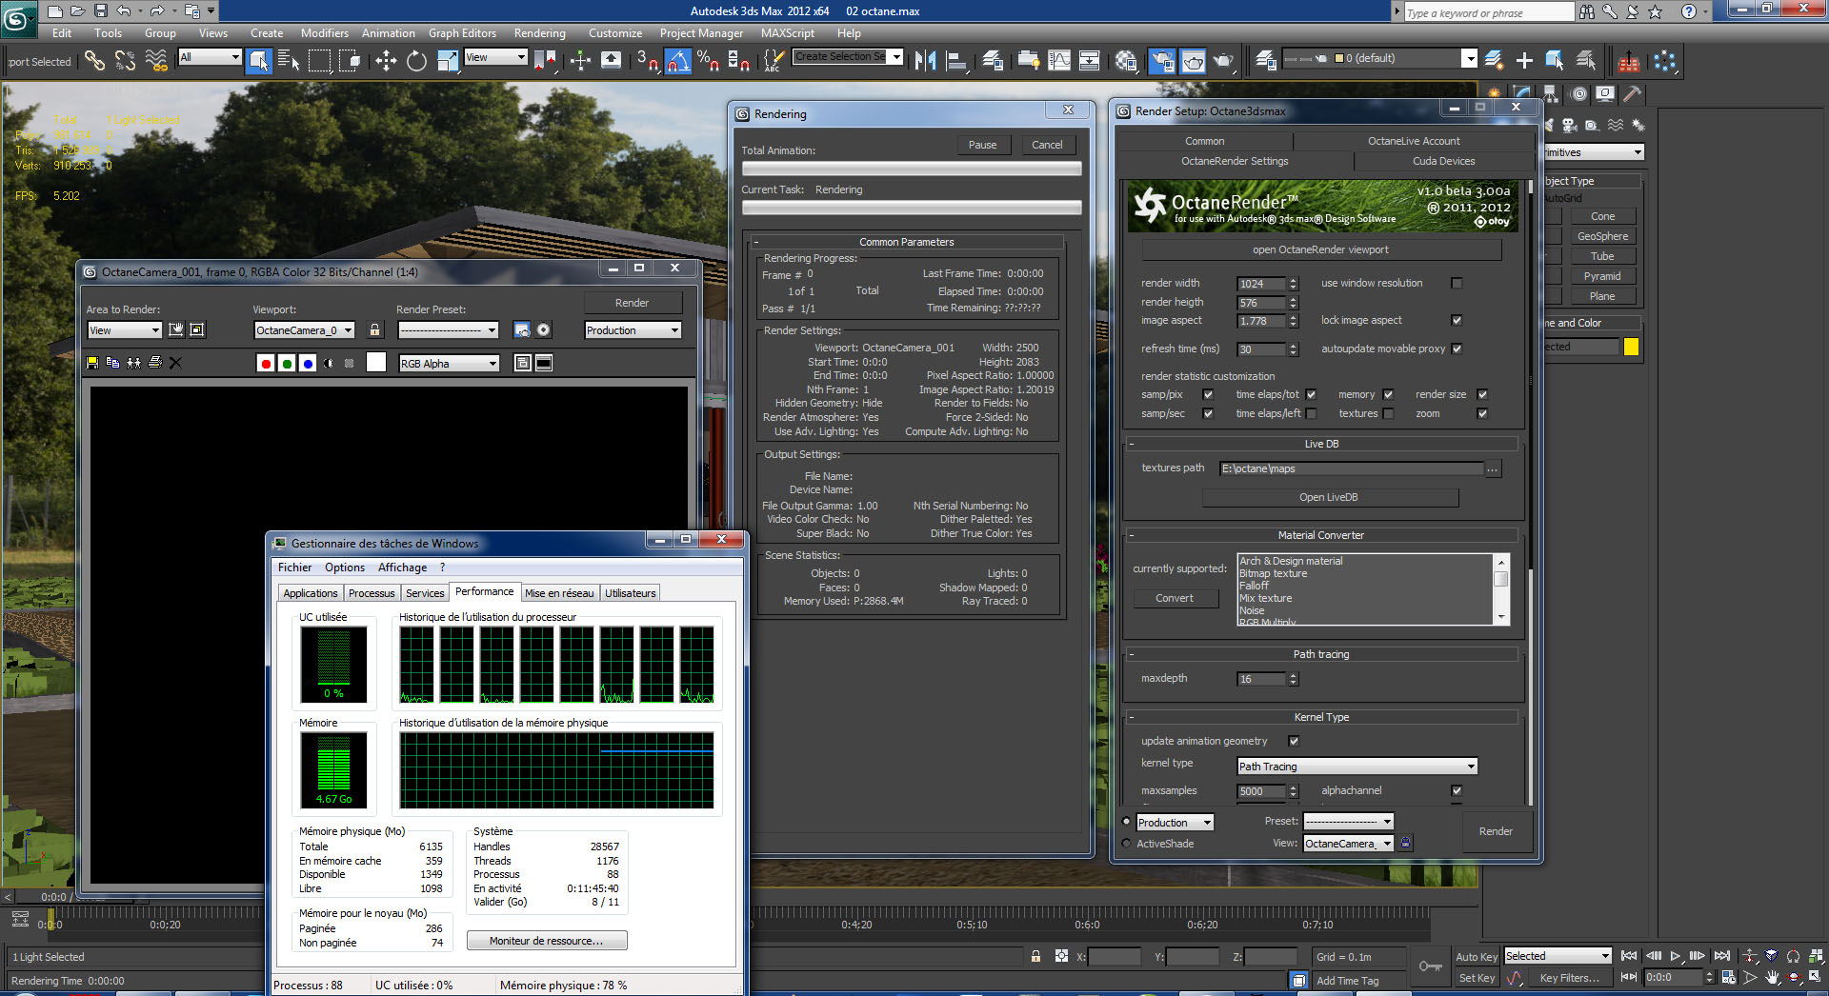
Task: Toggle Percent Snap in main toolbar
Action: [708, 61]
